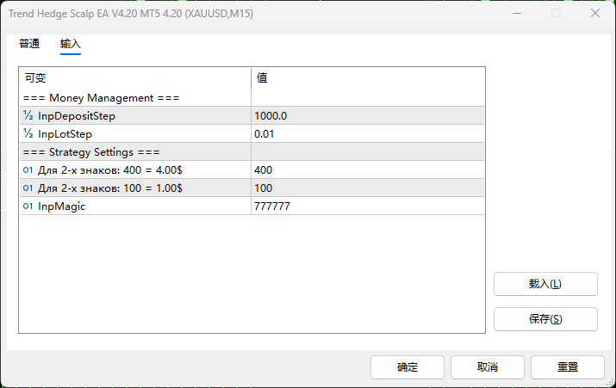Image resolution: width=616 pixels, height=388 pixels.
Task: Reset inputs with the 重置 button
Action: (568, 367)
